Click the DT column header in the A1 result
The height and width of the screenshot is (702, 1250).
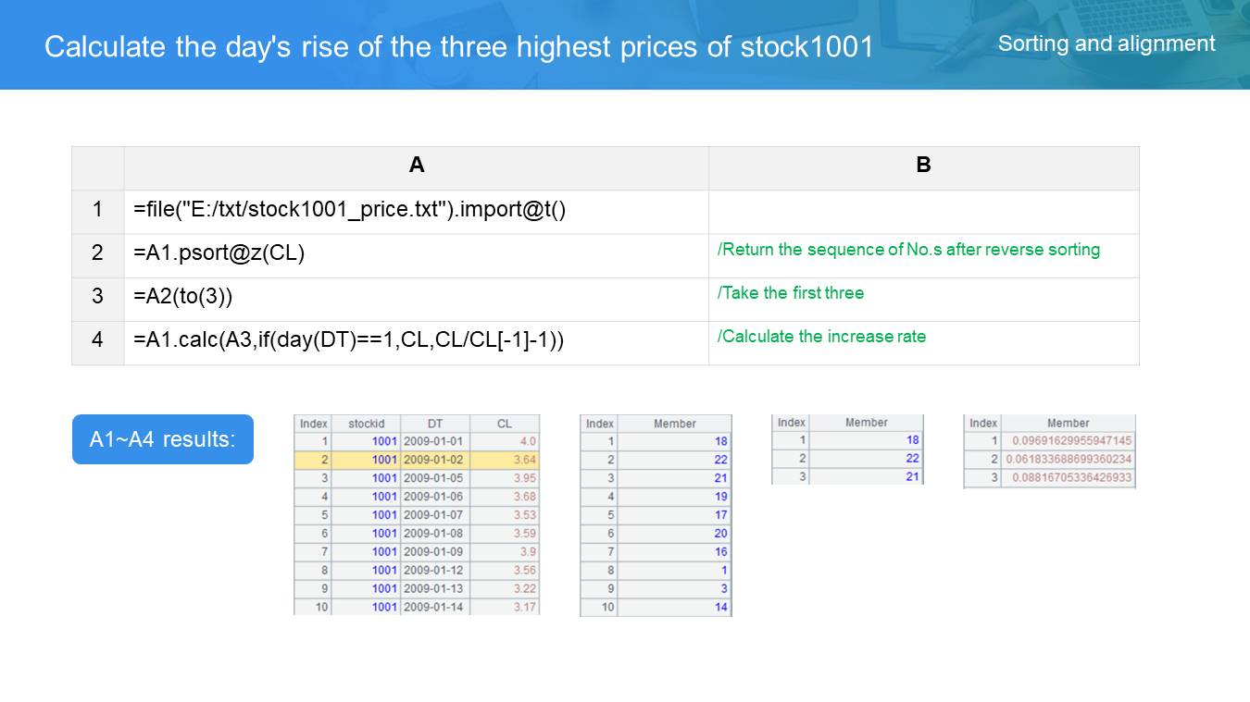tap(435, 424)
